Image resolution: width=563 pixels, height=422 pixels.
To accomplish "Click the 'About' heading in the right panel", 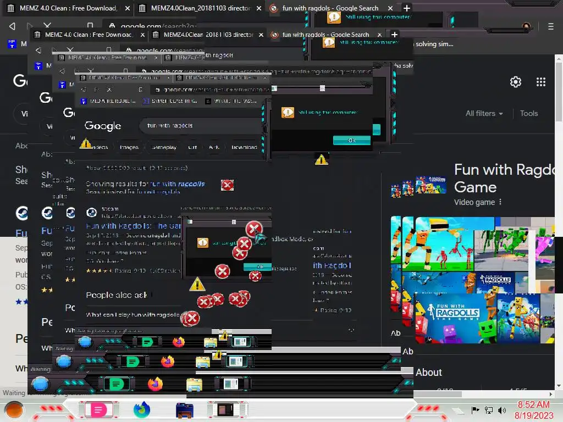I will coord(429,373).
